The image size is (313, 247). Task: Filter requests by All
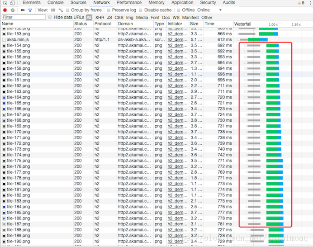[89, 17]
